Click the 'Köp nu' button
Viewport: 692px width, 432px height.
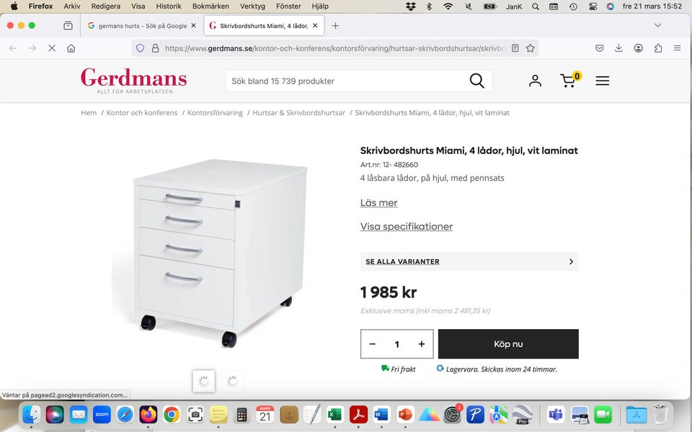(508, 344)
